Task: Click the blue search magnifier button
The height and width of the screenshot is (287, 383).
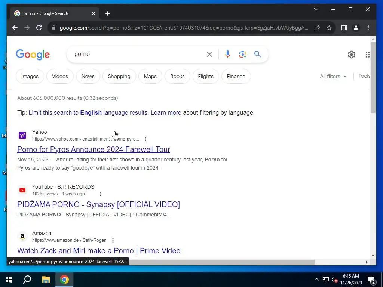Action: click(257, 54)
